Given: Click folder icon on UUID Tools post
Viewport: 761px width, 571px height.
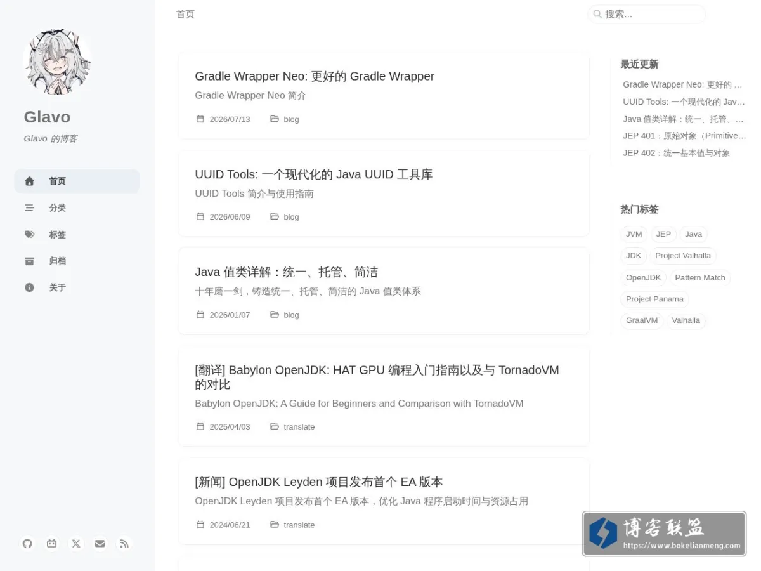Looking at the screenshot, I should coord(275,216).
